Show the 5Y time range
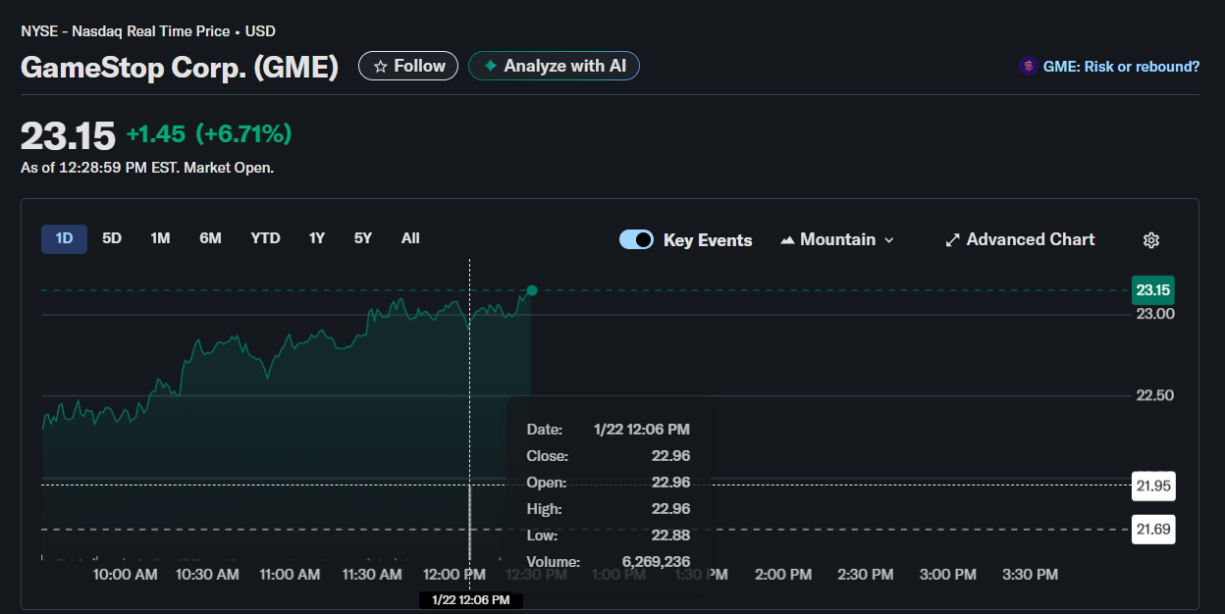Screen dimensions: 1225x614 pos(363,238)
